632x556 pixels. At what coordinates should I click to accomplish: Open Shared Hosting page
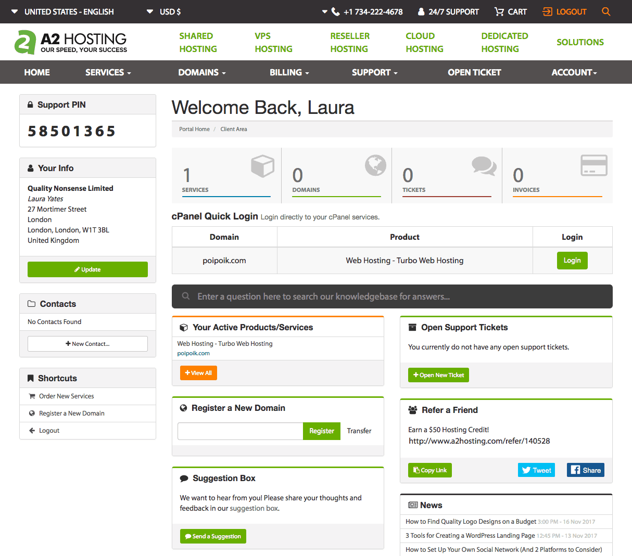click(198, 42)
